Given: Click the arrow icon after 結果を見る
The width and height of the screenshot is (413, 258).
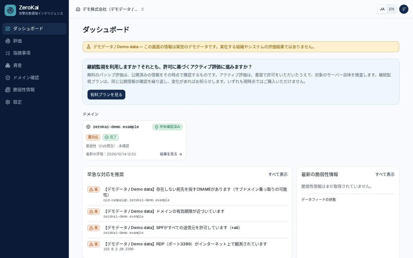Looking at the screenshot, I should 180,154.
